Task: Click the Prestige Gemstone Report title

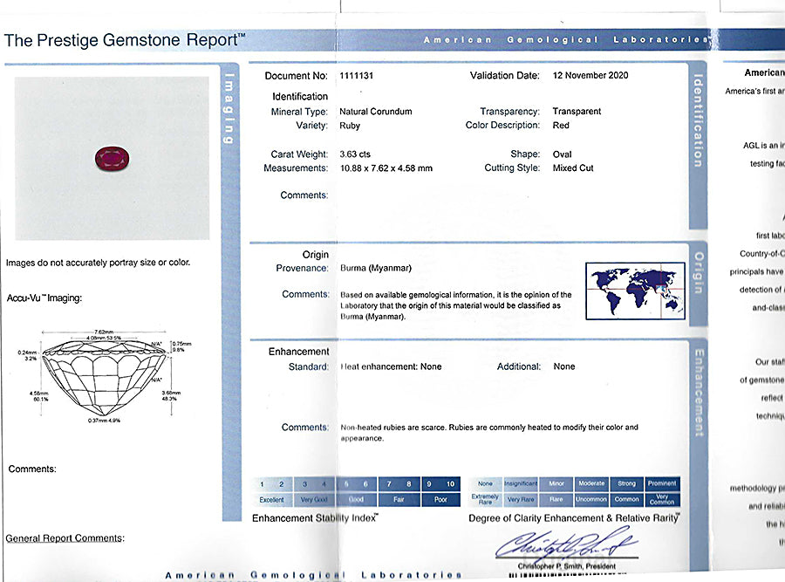Action: coord(125,40)
